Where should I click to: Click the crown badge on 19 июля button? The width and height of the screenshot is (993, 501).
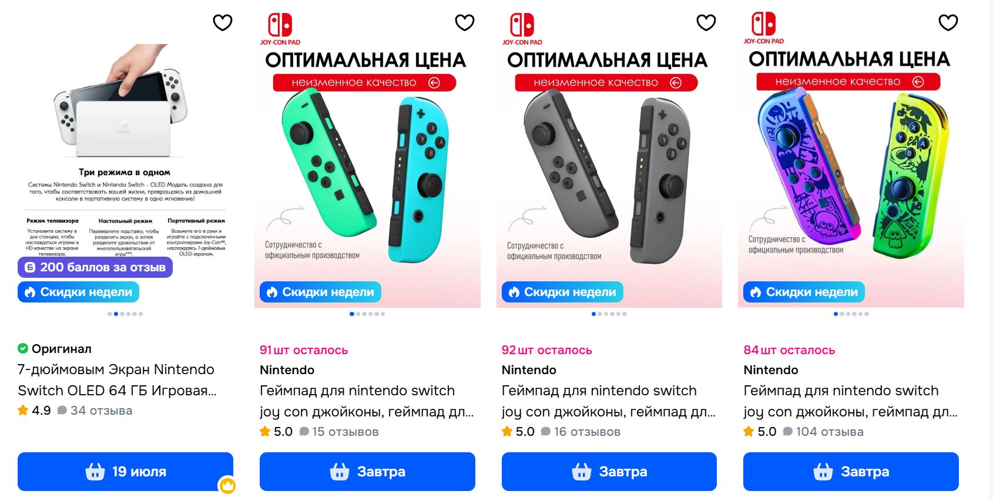click(227, 485)
